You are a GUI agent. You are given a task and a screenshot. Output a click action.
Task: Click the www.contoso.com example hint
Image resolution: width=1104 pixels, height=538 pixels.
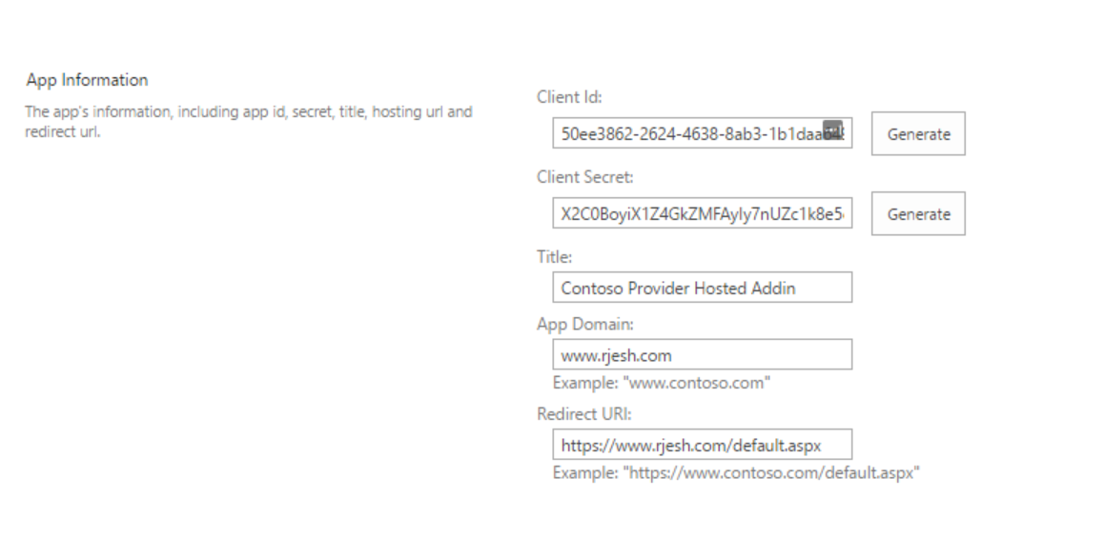[x=662, y=383]
